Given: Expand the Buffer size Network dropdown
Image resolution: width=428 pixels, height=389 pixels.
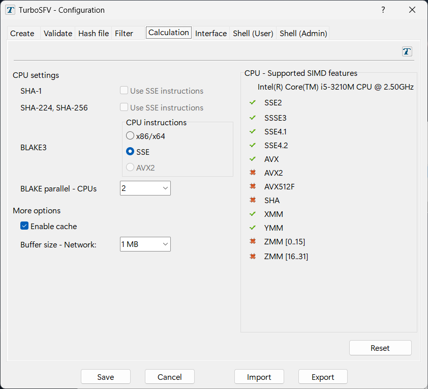Looking at the screenshot, I should (145, 244).
